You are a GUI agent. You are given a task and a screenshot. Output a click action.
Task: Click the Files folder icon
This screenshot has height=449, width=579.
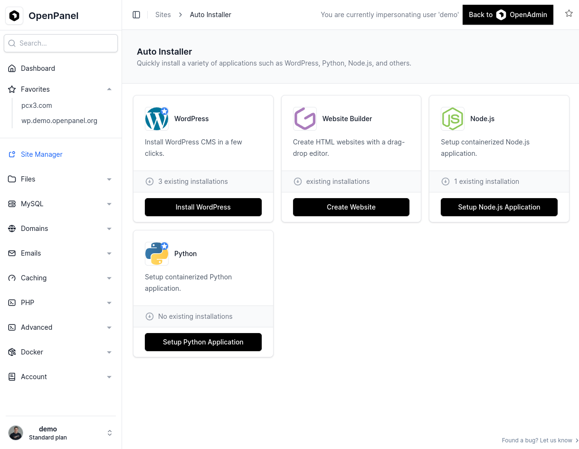coord(12,179)
